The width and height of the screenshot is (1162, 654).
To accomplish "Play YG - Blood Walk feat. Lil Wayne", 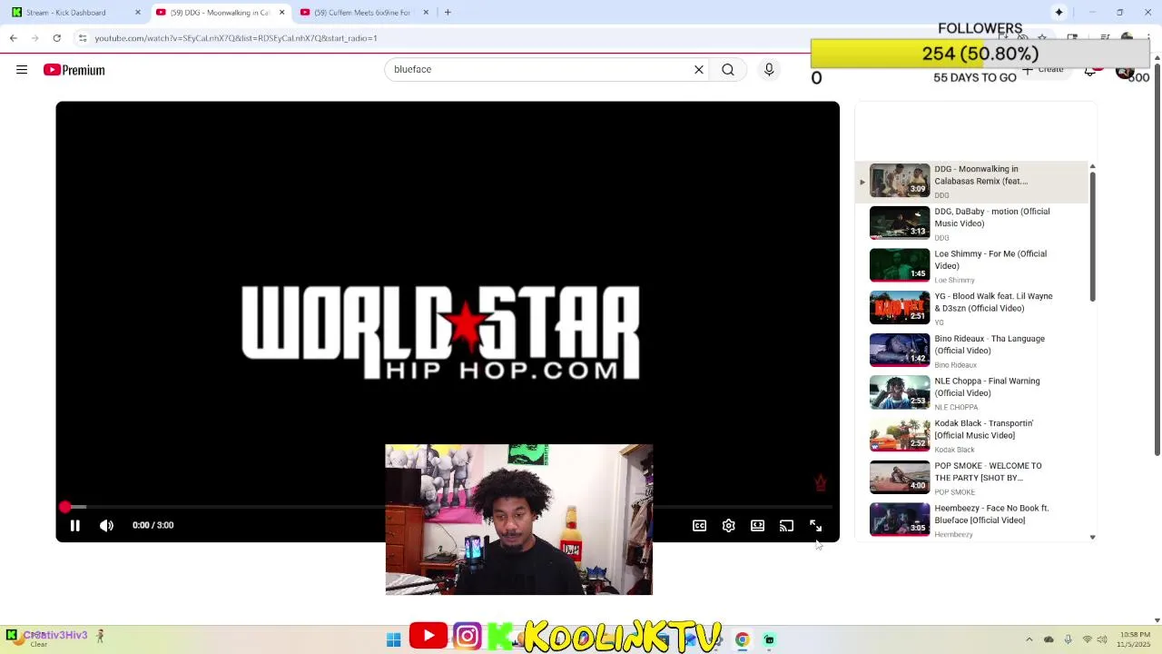I will pos(971,309).
